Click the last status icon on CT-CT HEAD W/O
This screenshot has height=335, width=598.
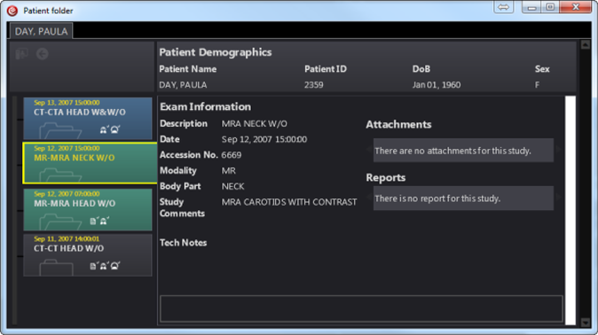click(114, 266)
